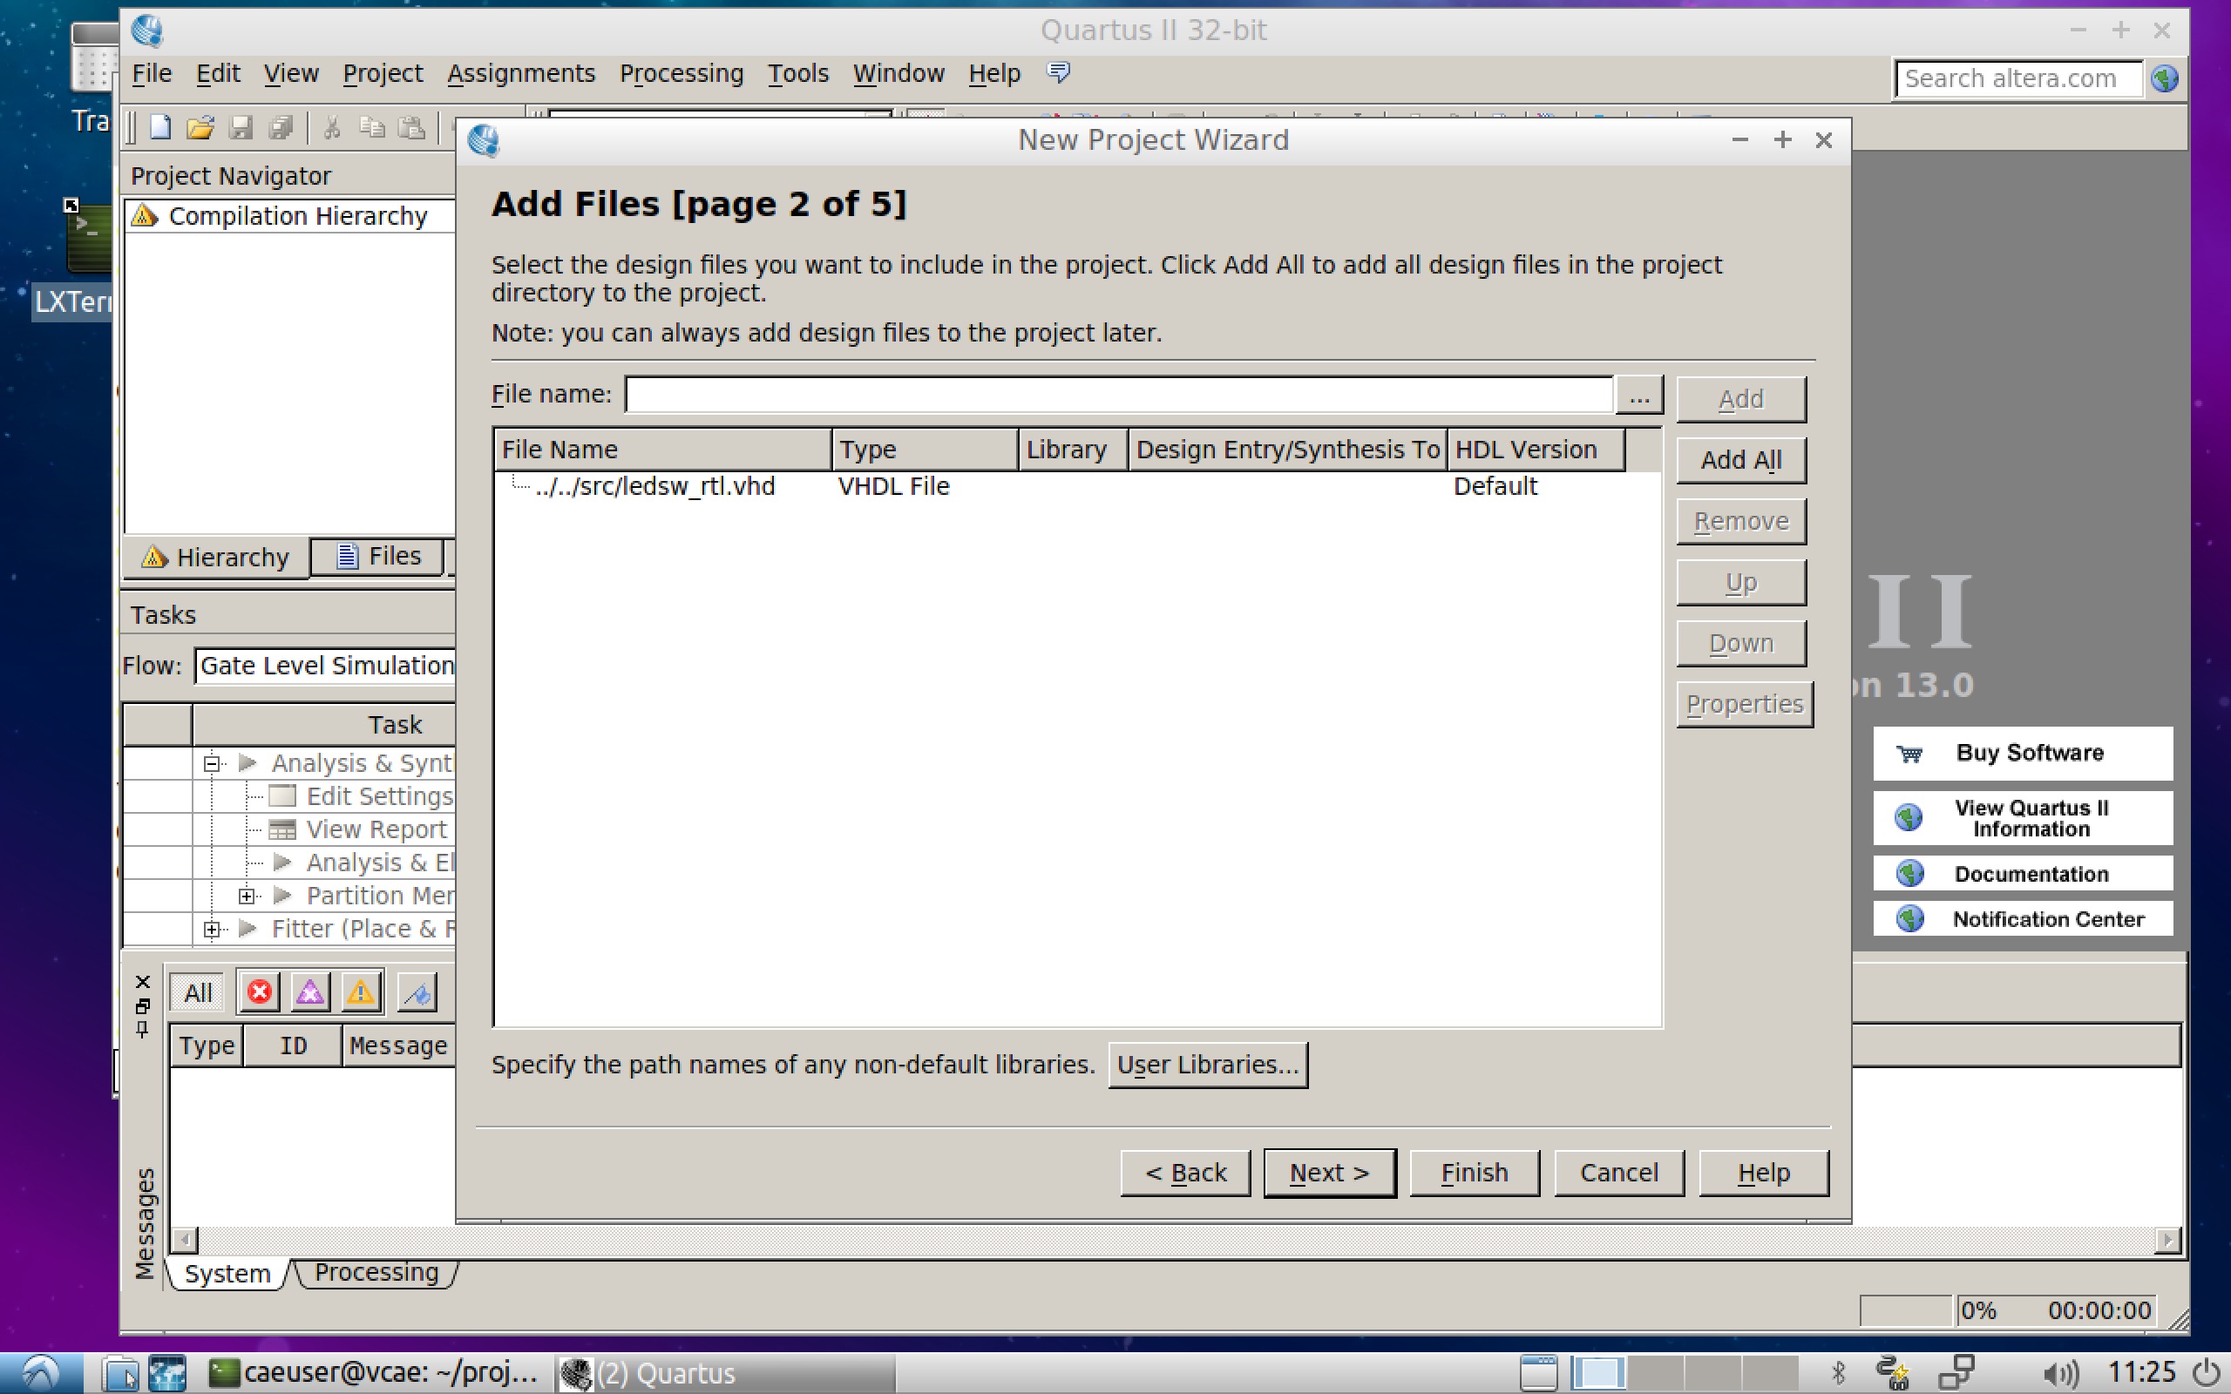Click the show desktop icon in taskbar
The image size is (2231, 1394).
[1537, 1374]
